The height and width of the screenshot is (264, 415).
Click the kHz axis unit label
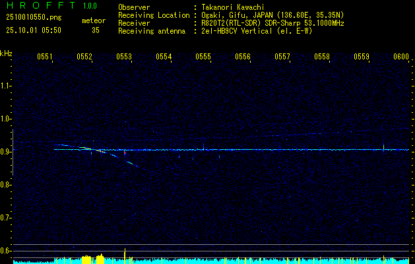click(6, 53)
